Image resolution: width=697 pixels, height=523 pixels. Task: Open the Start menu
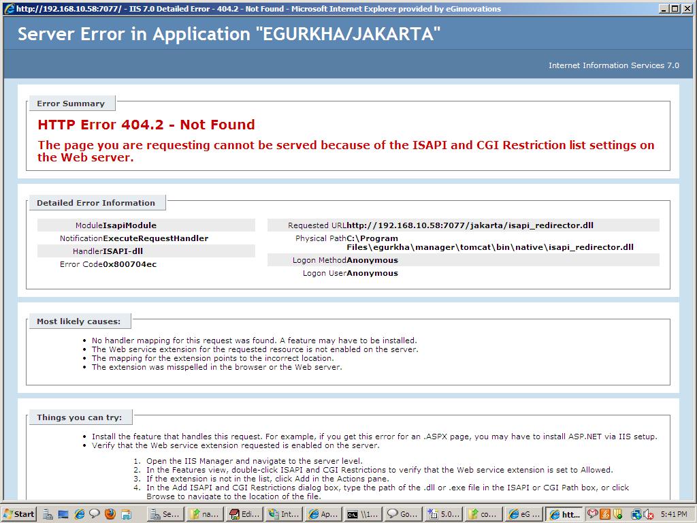pos(18,514)
